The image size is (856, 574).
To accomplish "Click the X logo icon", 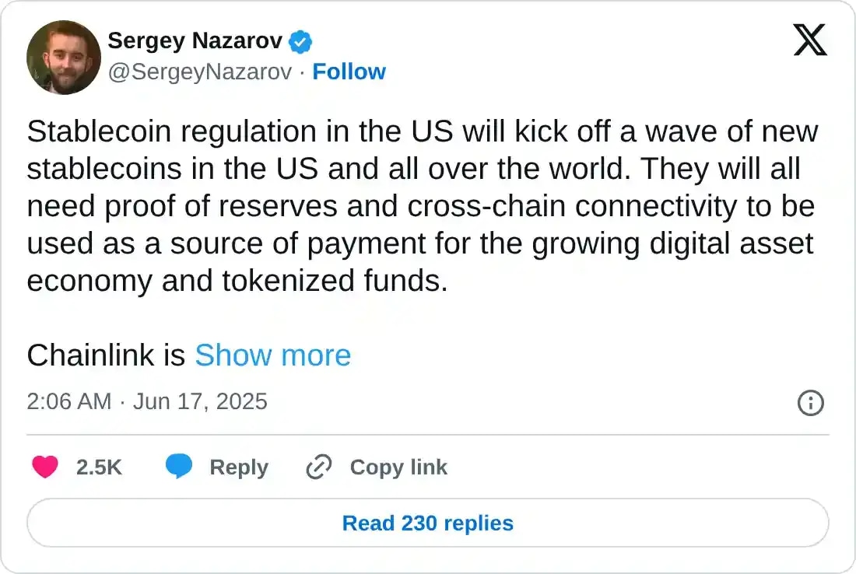I will coord(810,40).
